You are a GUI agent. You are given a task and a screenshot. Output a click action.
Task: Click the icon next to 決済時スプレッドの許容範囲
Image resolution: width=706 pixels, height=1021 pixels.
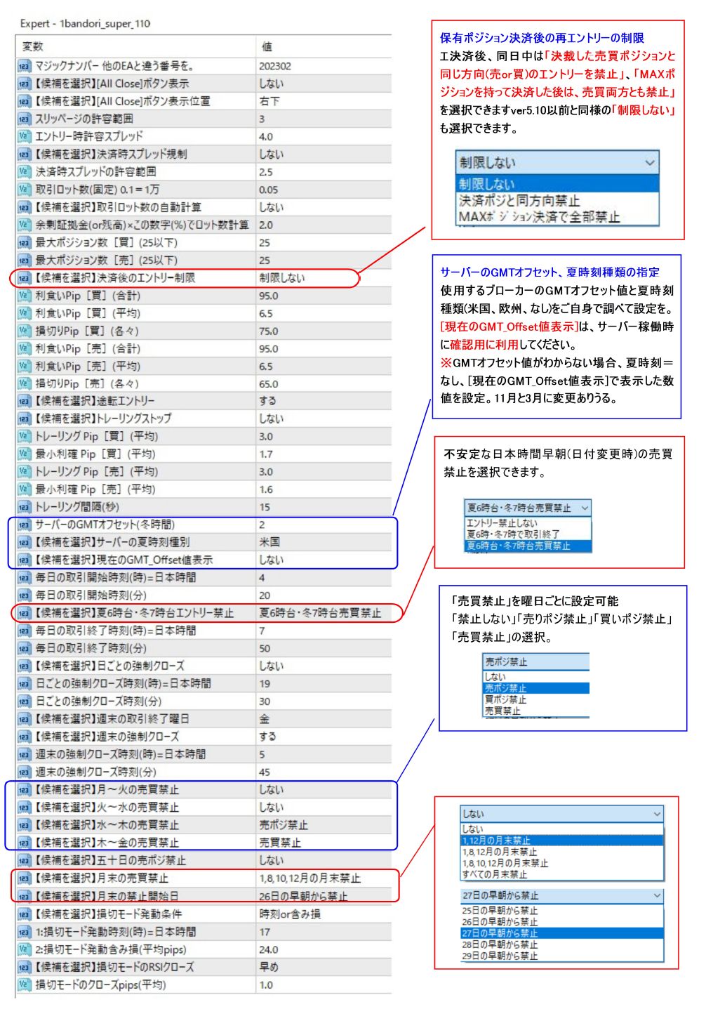[x=24, y=171]
